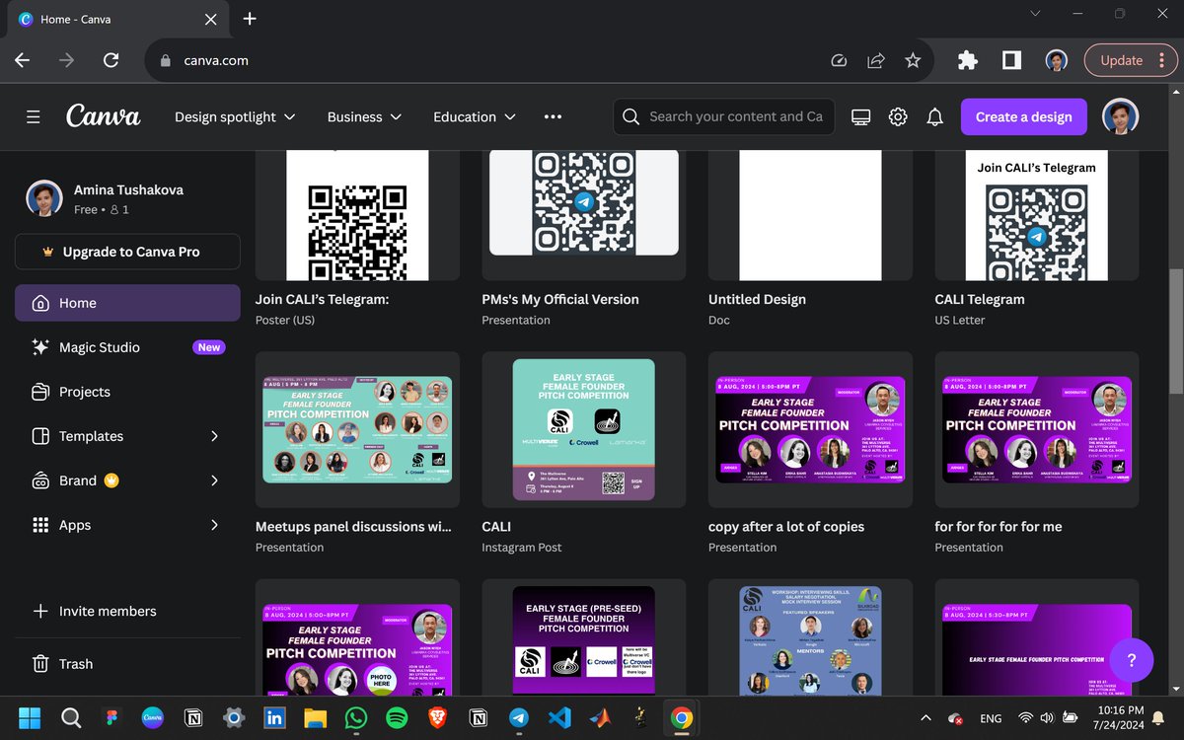
Task: Click the Canva search input field
Action: (723, 116)
